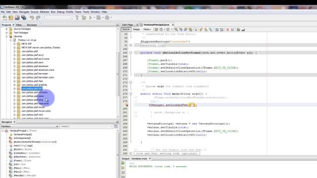The image size is (317, 178).
Task: Click the Redo toolbar icon
Action: [x=38, y=18]
